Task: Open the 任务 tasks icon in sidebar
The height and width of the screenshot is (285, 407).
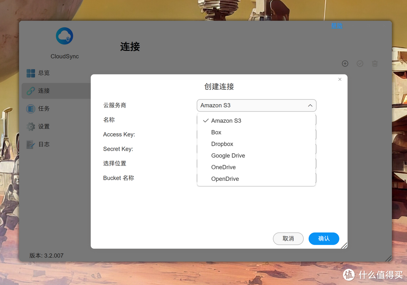Action: 31,109
